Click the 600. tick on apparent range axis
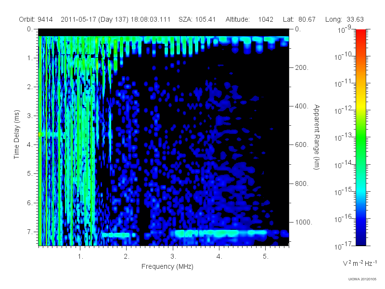This screenshot has height=289, width=385. (x=302, y=145)
